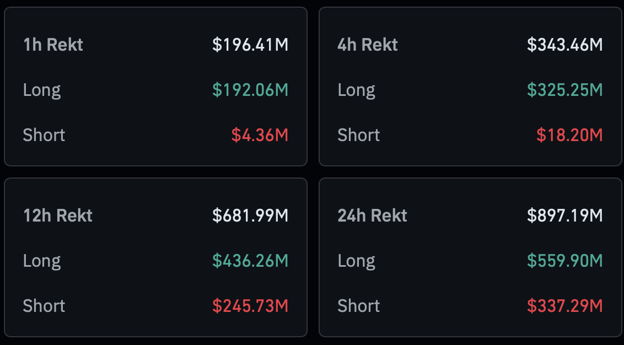Select the 24h short value $337.29M
This screenshot has height=345, width=624.
[x=565, y=306]
